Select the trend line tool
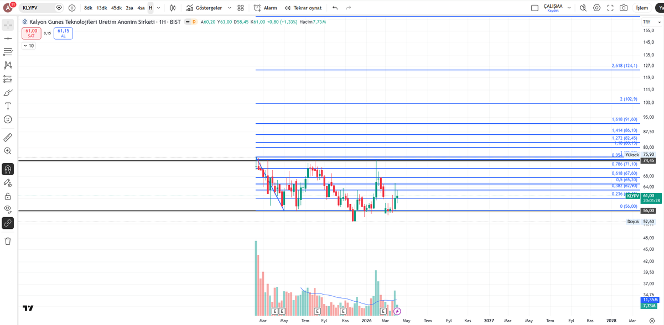The height and width of the screenshot is (325, 664). point(8,39)
